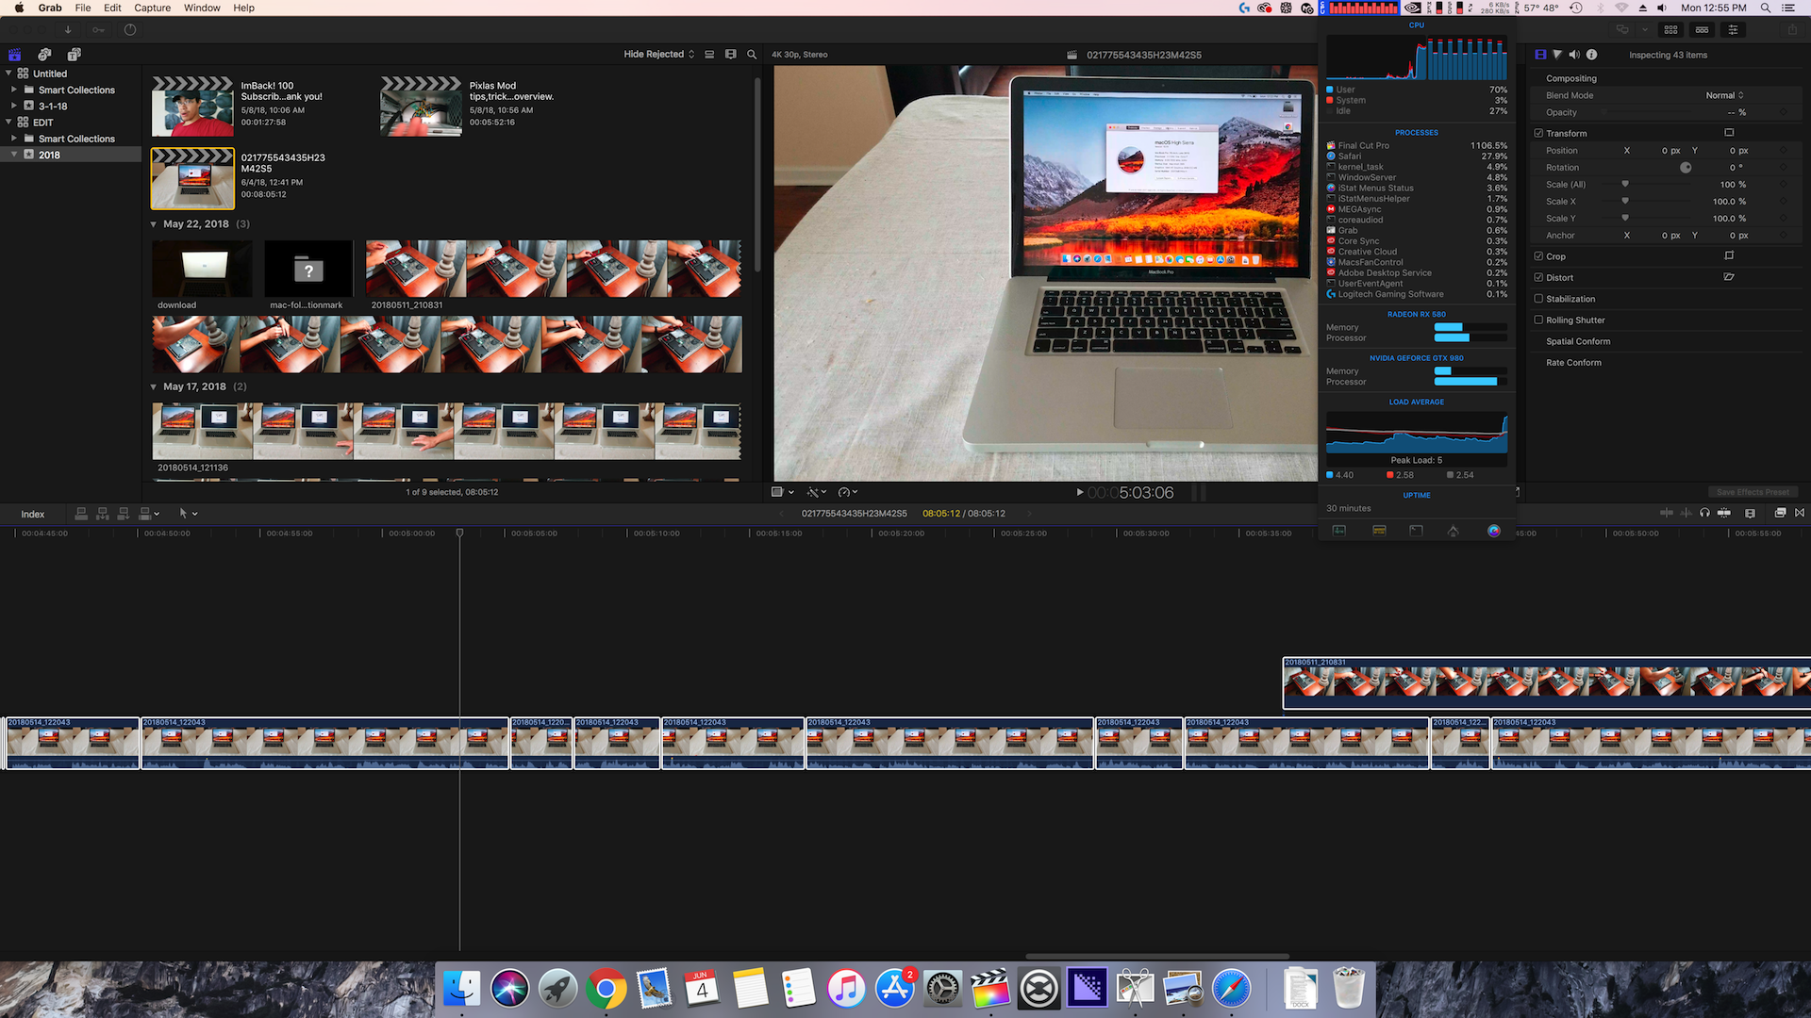Toggle the Crop checkbox
This screenshot has height=1018, width=1811.
point(1538,256)
